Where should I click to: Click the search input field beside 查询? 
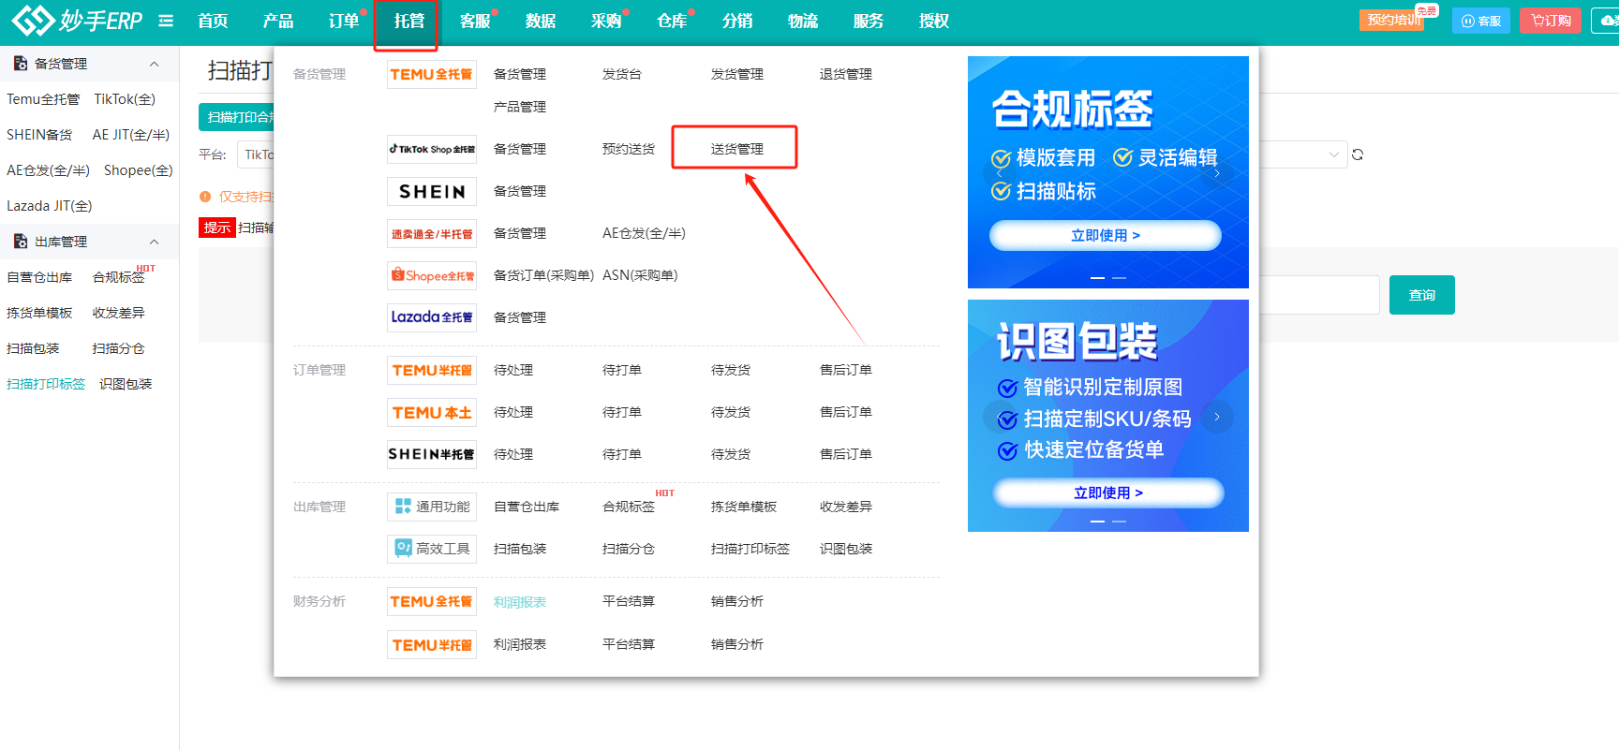click(x=1319, y=295)
